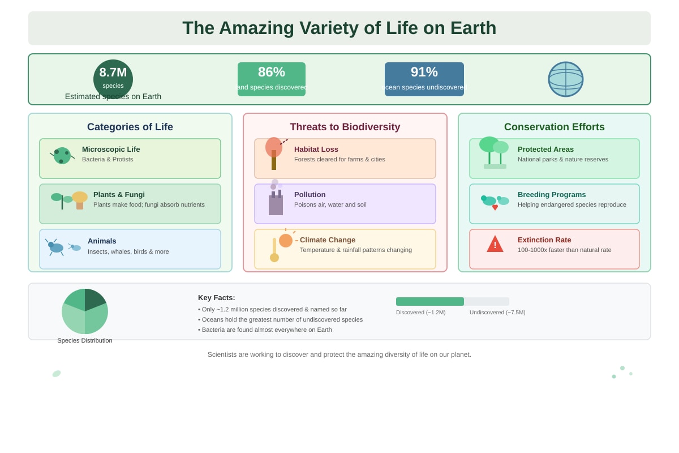The image size is (679, 453).
Task: Click the Conservation Efforts heading
Action: coord(555,127)
